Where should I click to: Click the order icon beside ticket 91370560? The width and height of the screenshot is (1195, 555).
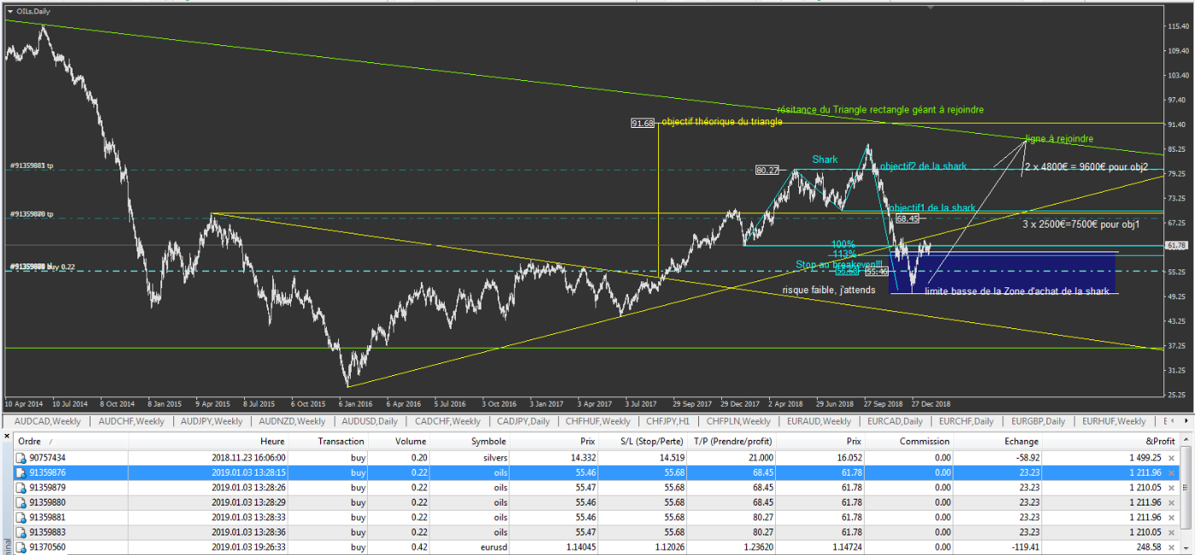tap(21, 546)
